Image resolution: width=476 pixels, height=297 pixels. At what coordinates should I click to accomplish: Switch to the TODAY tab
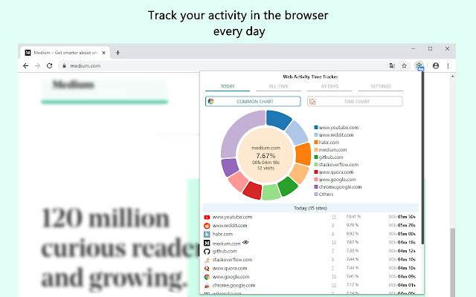coord(228,87)
